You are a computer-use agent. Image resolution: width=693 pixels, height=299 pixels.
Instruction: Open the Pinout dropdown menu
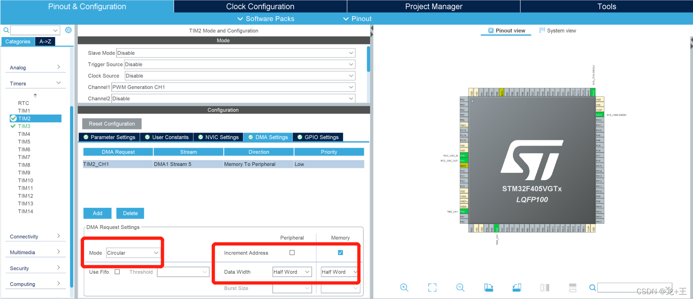point(357,19)
